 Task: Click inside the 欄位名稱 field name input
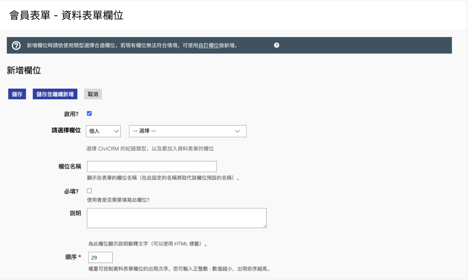click(x=152, y=166)
